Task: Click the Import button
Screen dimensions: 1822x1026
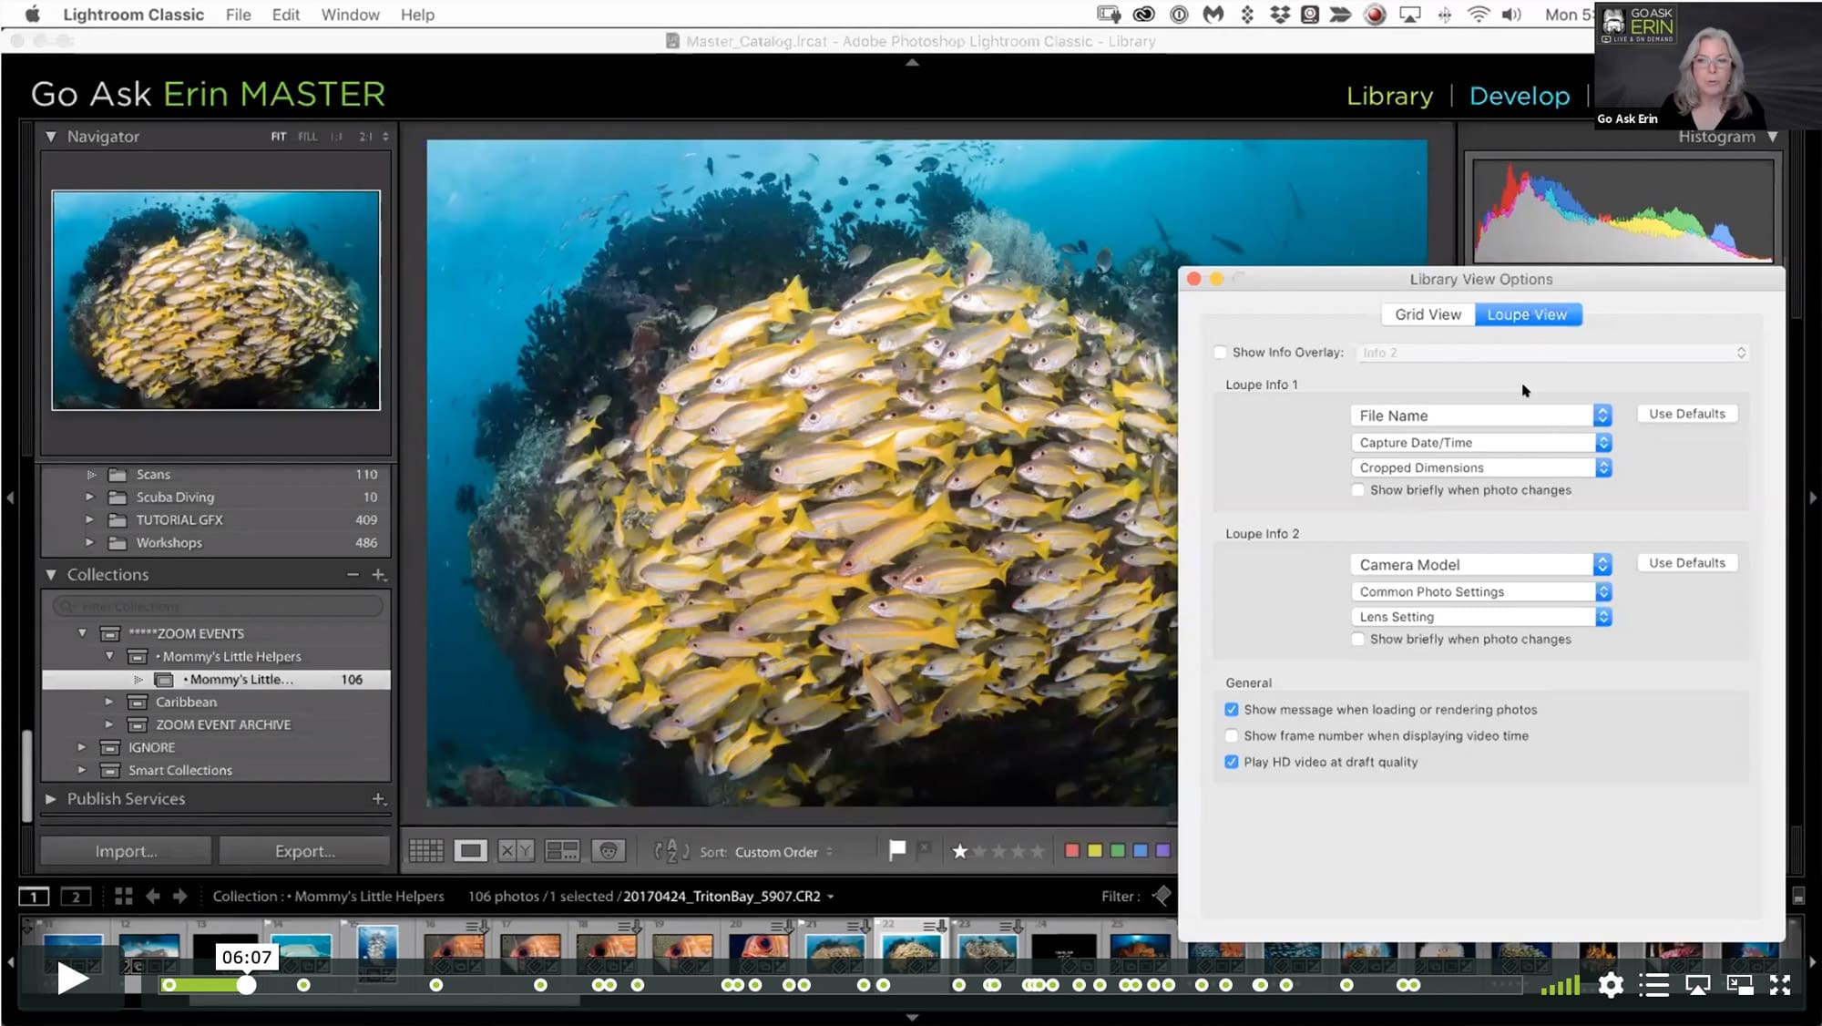Action: point(126,851)
